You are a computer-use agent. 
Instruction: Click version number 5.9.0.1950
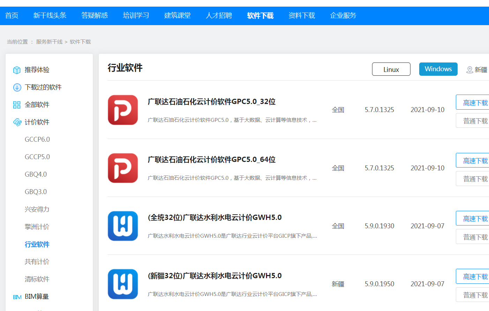click(x=379, y=284)
